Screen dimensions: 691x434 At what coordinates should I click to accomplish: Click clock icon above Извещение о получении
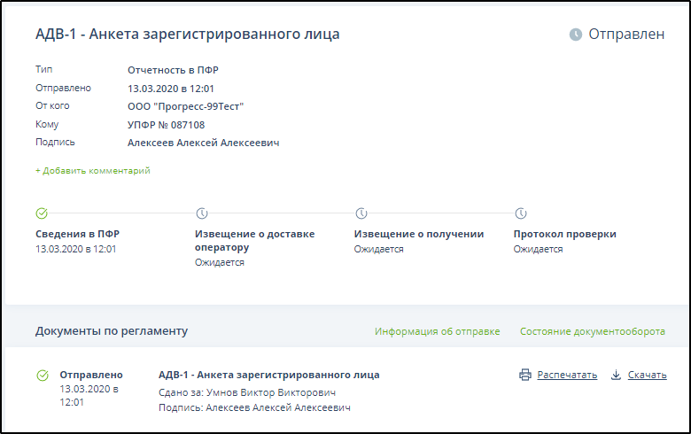coord(361,213)
